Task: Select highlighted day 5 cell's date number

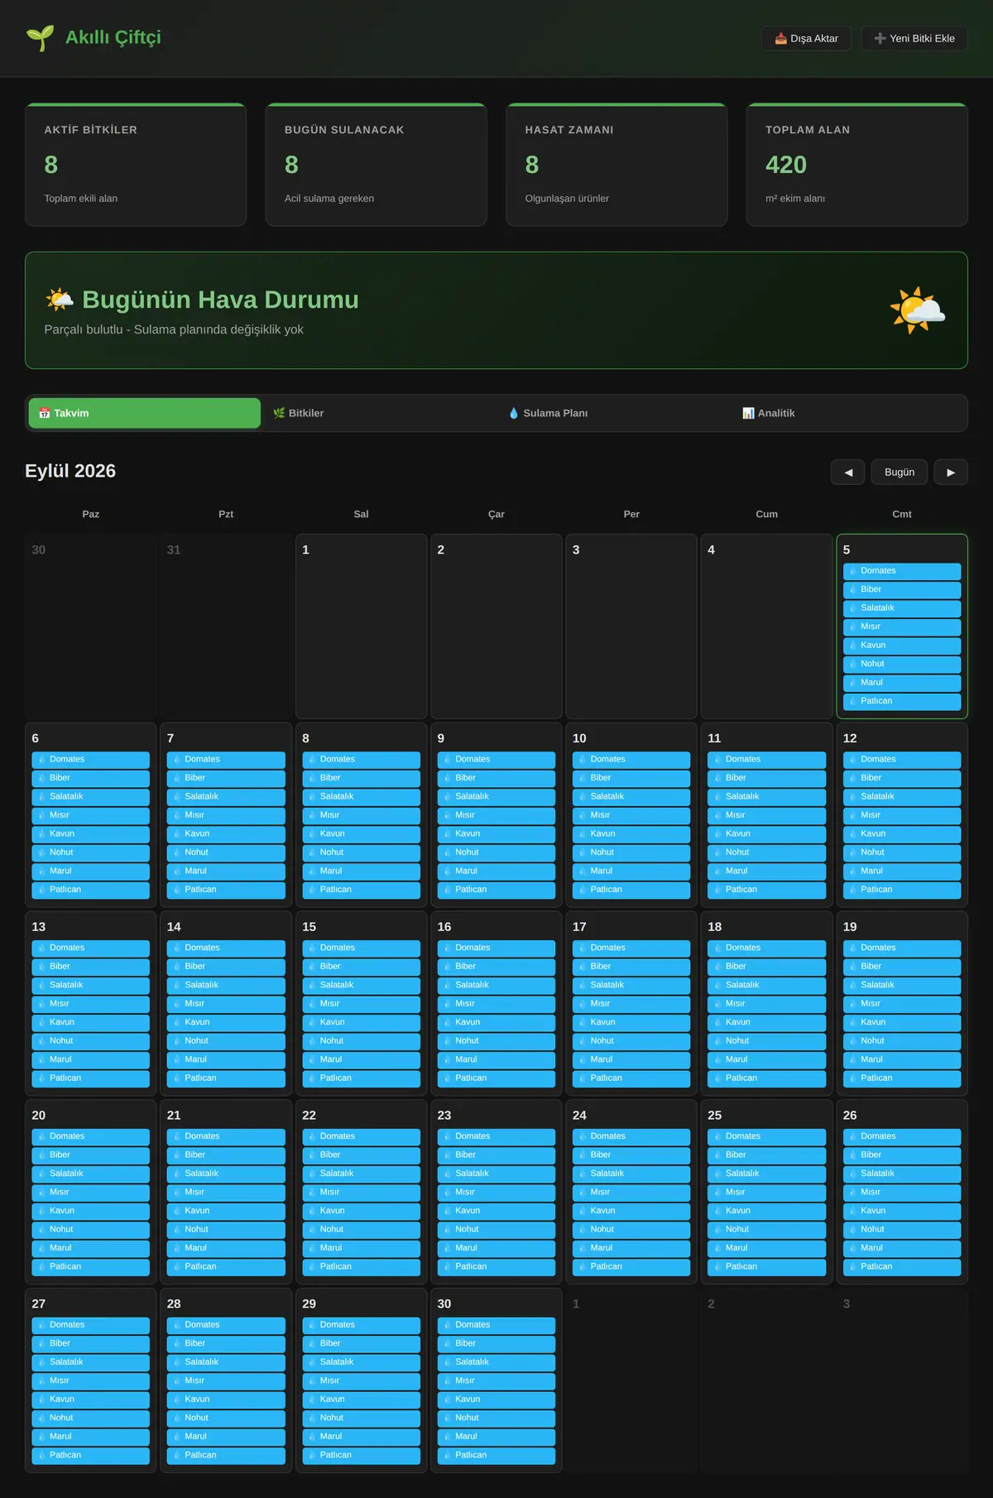Action: coord(847,550)
